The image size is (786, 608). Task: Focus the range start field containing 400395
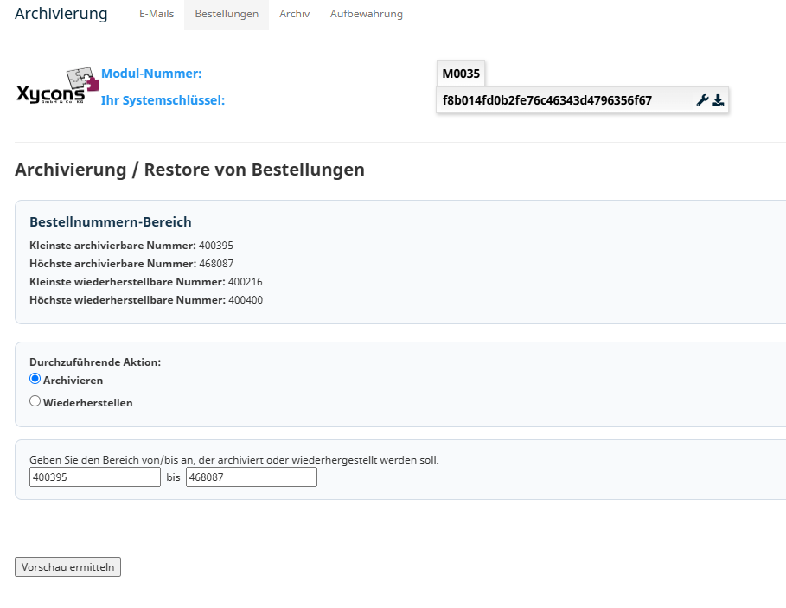tap(95, 477)
